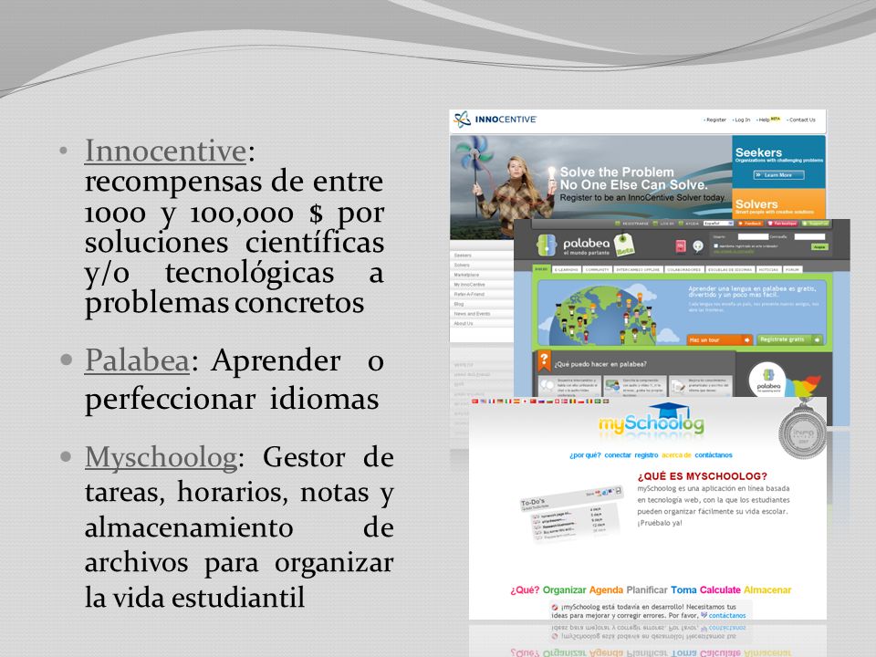Click Register in the InnoCentive header
The width and height of the screenshot is (876, 657).
click(715, 120)
